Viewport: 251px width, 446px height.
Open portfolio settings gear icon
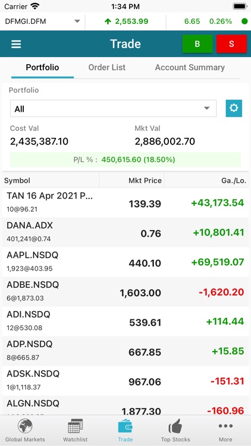(x=234, y=108)
